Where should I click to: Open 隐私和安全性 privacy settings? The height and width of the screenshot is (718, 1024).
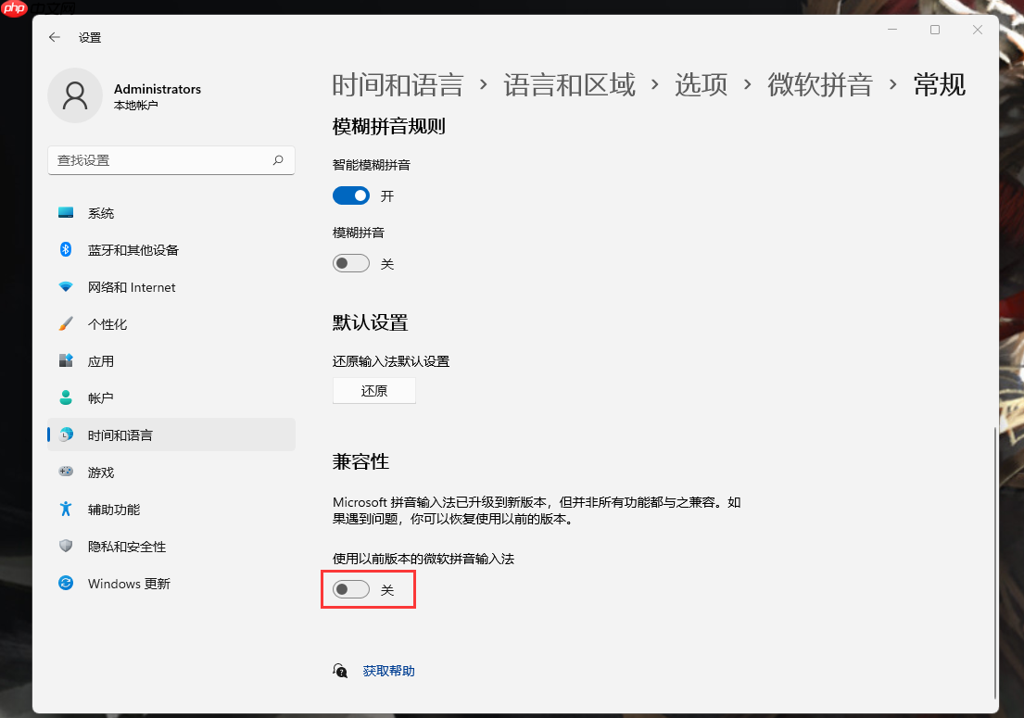click(66, 547)
